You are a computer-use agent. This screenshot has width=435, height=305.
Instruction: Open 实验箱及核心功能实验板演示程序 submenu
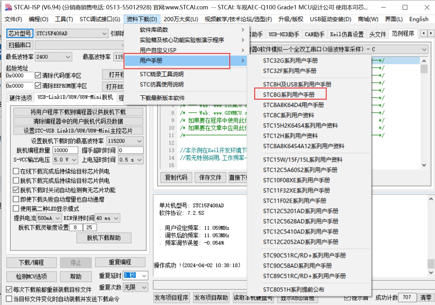(x=185, y=40)
